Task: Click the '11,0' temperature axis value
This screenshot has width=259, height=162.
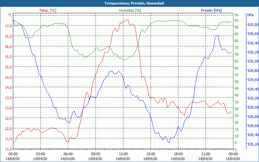Action: tap(9, 149)
